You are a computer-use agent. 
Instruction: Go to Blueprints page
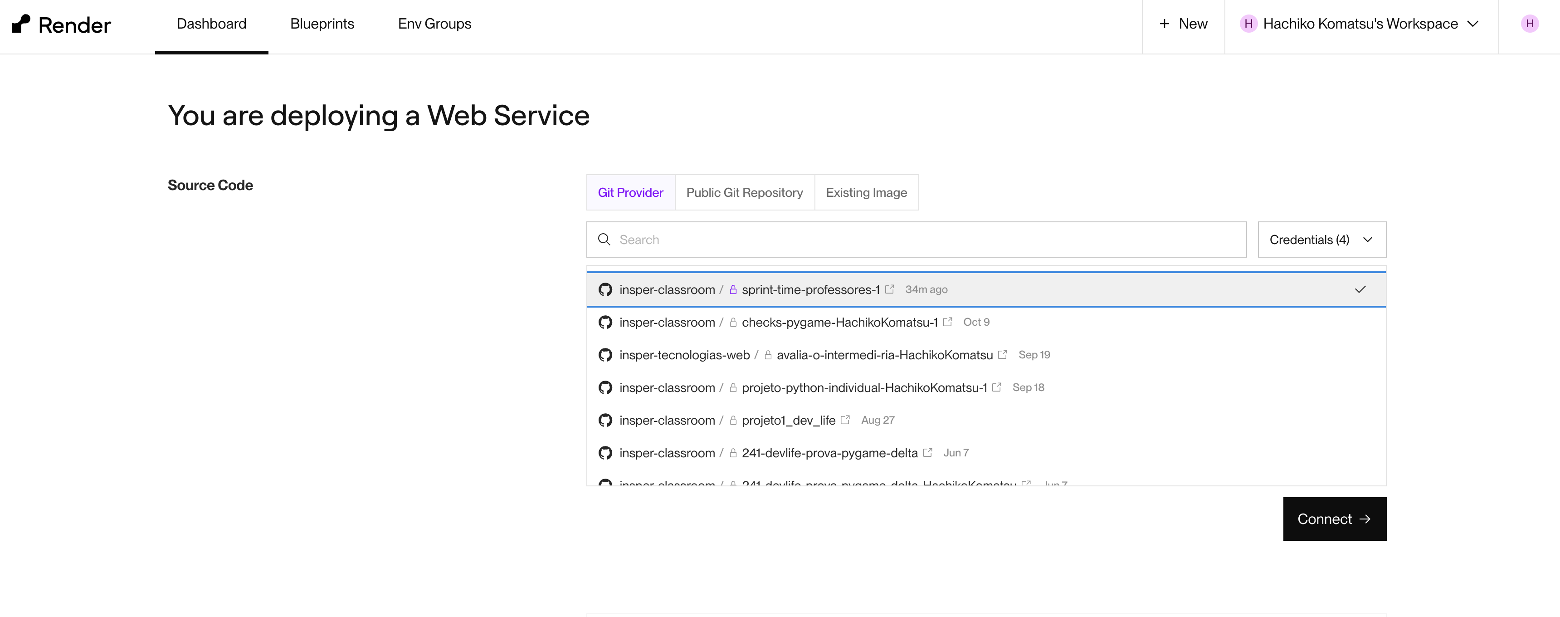[x=322, y=24]
